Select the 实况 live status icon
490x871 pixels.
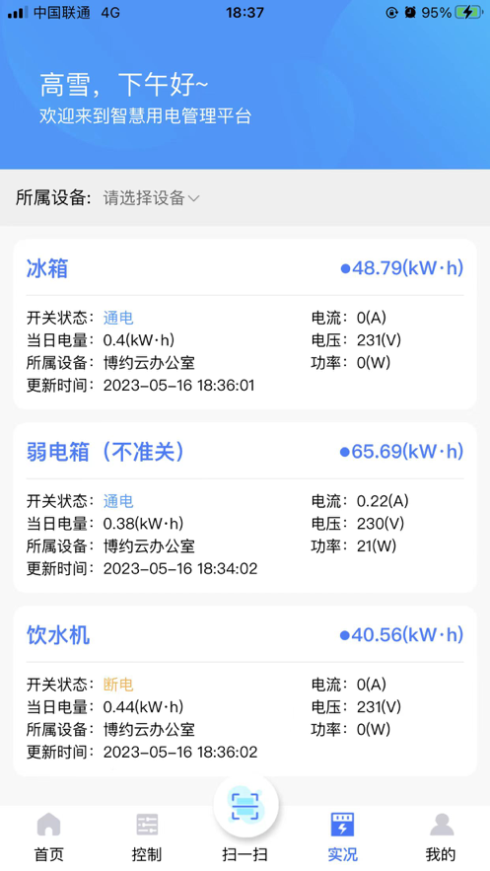342,825
